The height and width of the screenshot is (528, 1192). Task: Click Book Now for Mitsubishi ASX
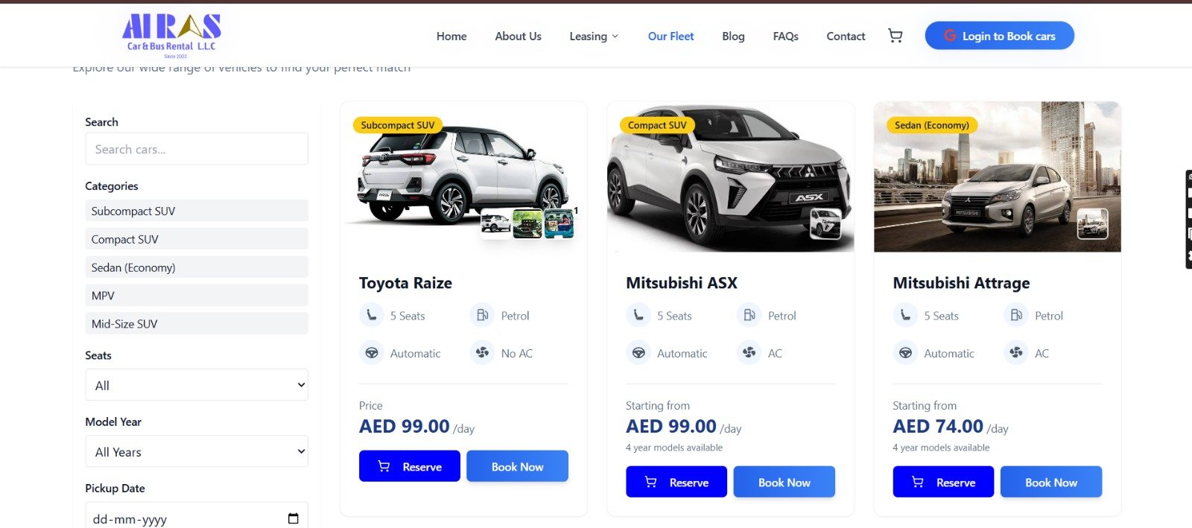click(784, 482)
